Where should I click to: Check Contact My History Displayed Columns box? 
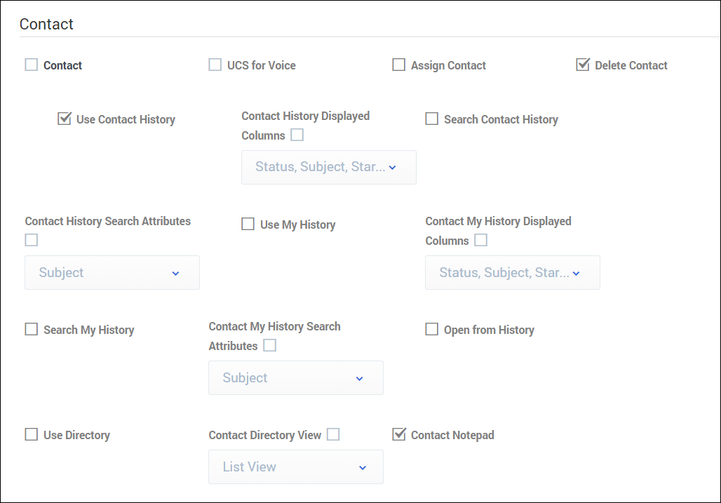click(481, 241)
